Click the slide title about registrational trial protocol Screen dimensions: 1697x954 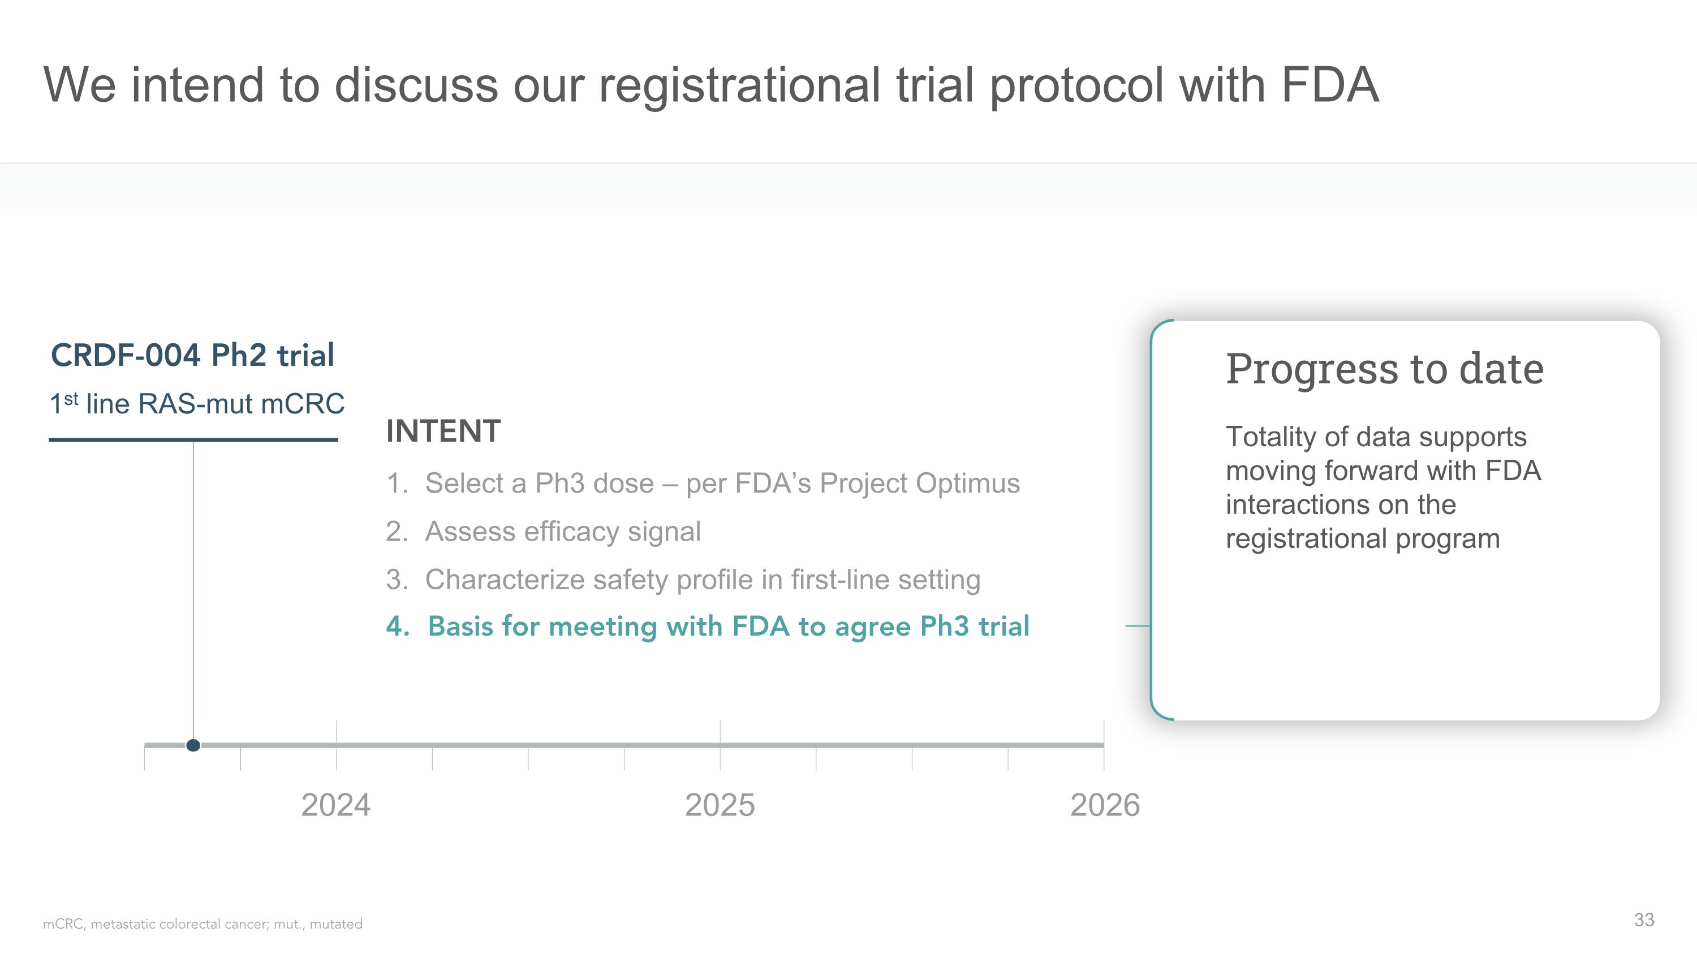pyautogui.click(x=710, y=85)
